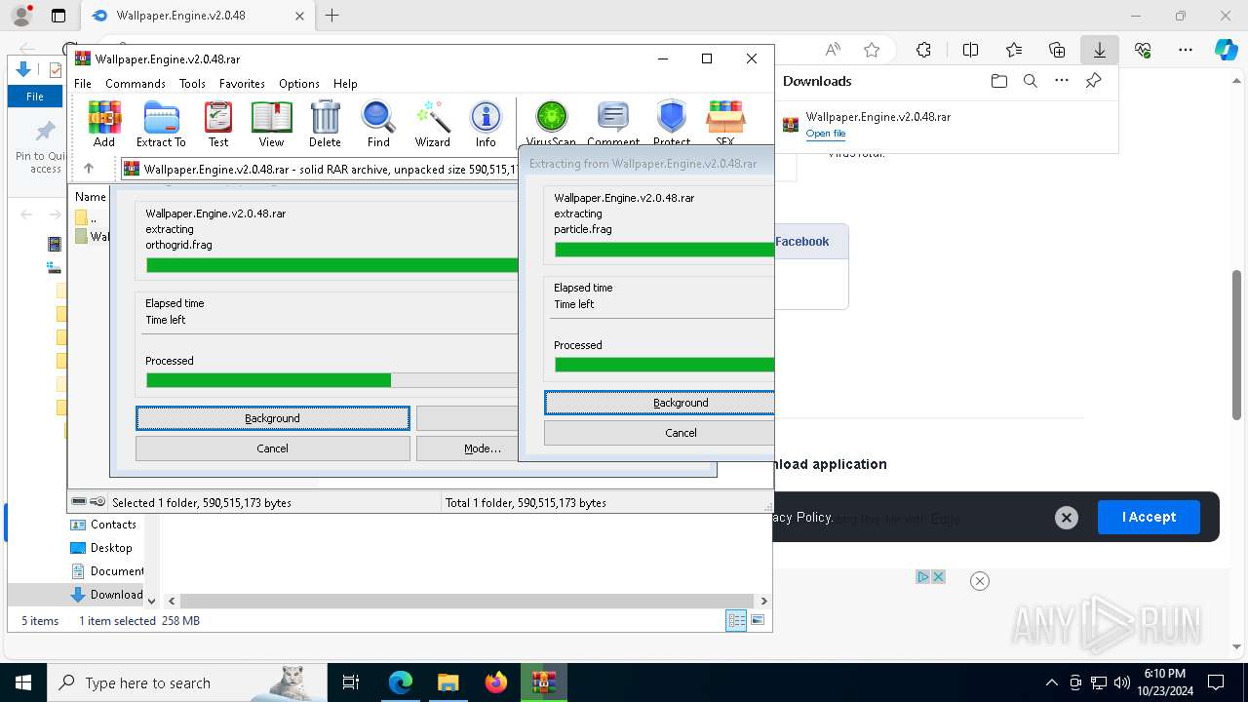Click the Test archive icon
The height and width of the screenshot is (702, 1248).
click(x=218, y=123)
